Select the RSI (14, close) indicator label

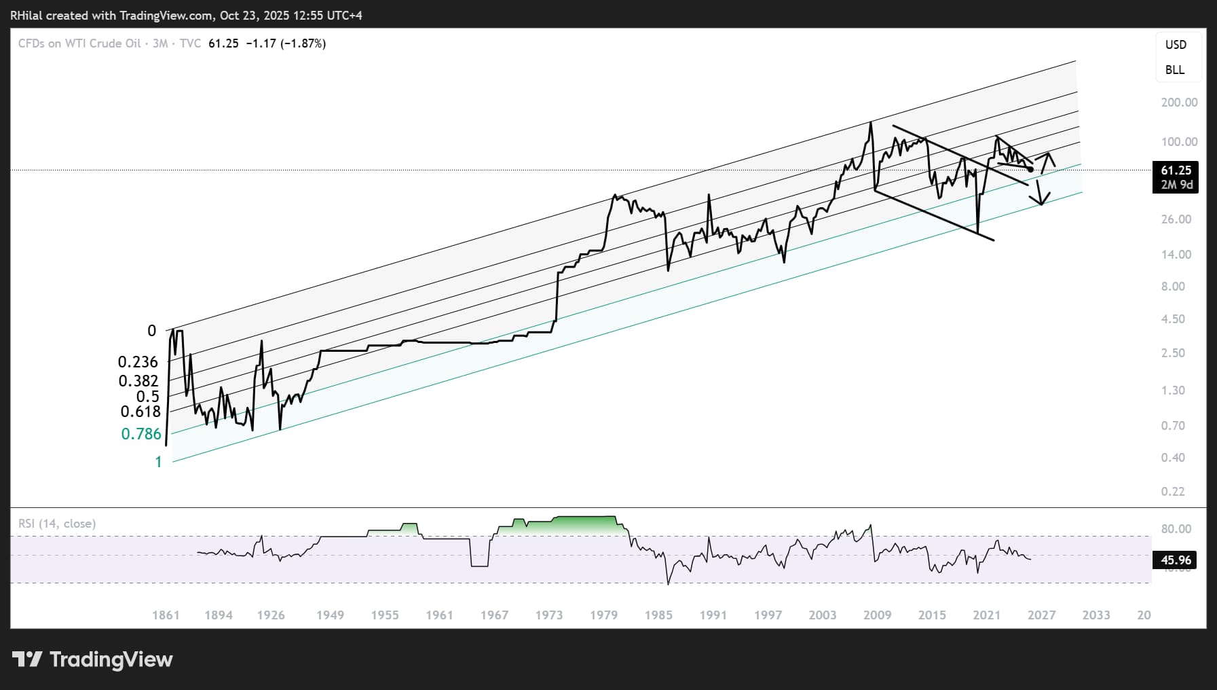click(x=57, y=524)
